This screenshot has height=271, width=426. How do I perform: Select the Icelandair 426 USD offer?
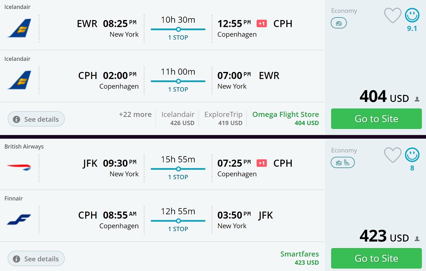(x=178, y=119)
